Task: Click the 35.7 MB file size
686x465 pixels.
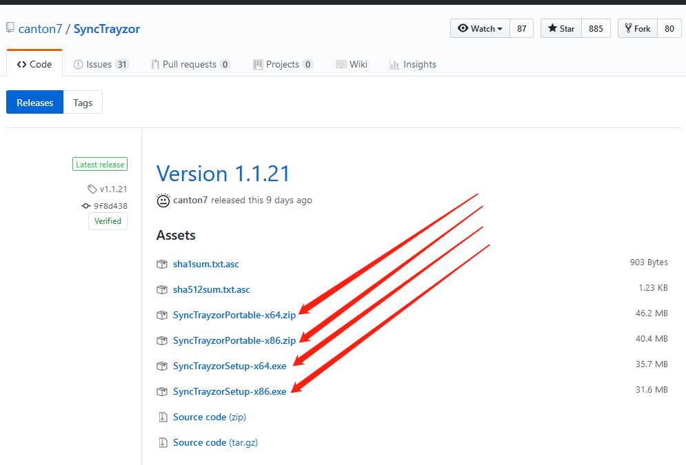Action: [652, 364]
